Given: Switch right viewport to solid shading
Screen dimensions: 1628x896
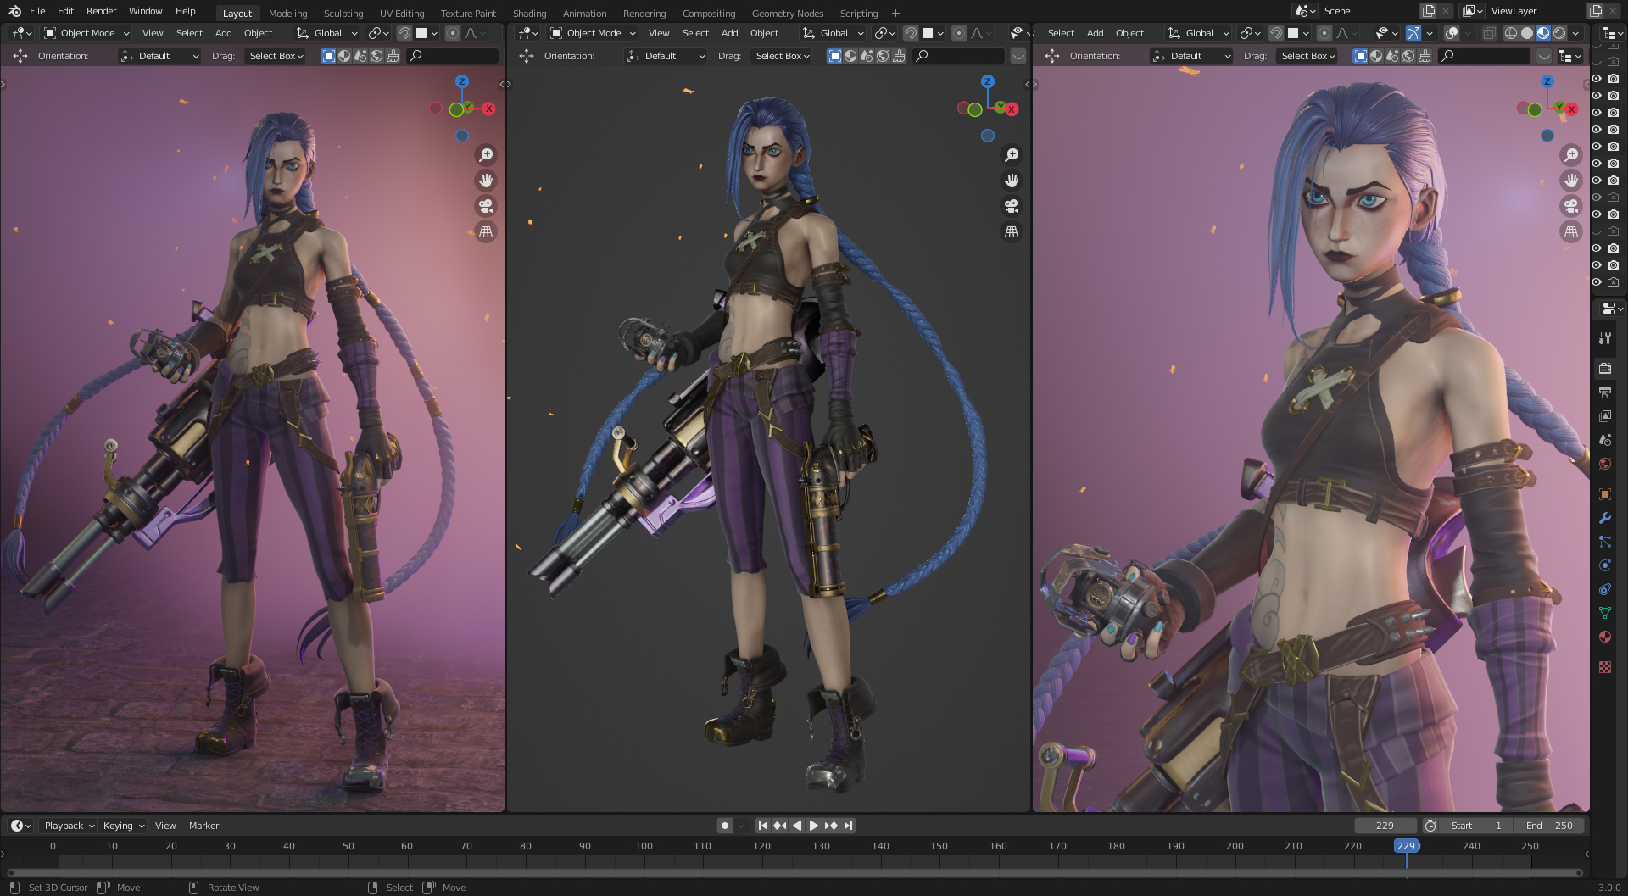Looking at the screenshot, I should pyautogui.click(x=1527, y=33).
